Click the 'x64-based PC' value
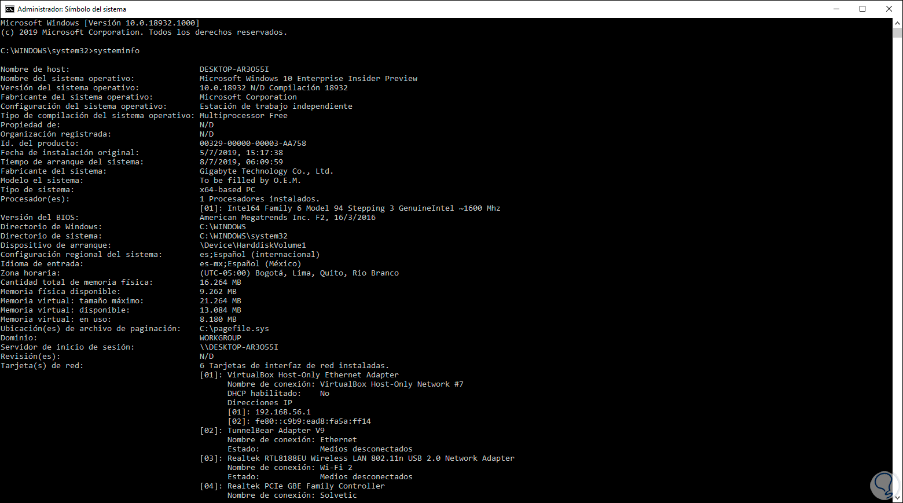 (x=227, y=190)
